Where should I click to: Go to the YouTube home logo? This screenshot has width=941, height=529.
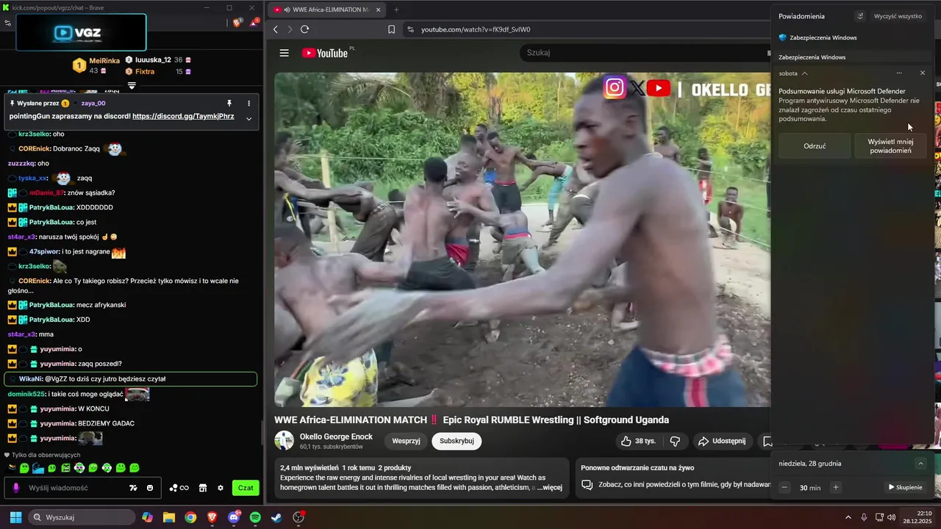point(324,53)
